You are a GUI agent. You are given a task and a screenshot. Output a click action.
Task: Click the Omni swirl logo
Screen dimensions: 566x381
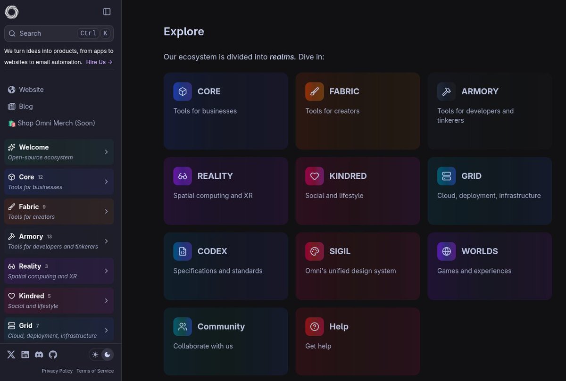coord(12,12)
